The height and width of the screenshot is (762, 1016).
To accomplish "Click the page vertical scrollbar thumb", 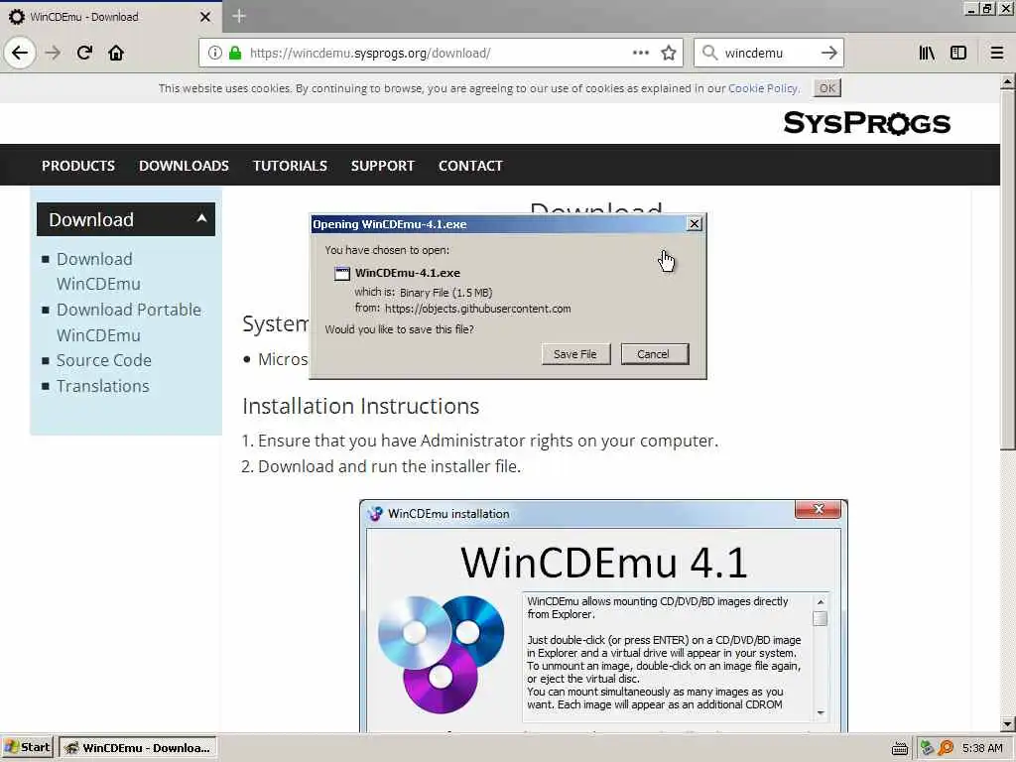I will click(1007, 269).
